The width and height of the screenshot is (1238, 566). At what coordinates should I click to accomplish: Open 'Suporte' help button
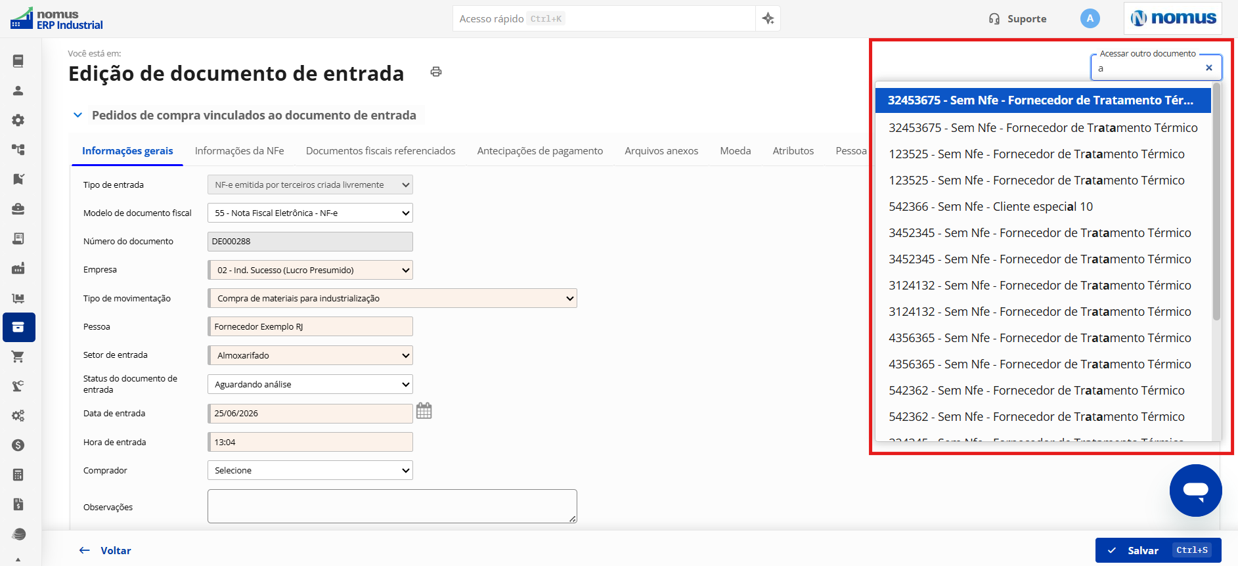(x=1018, y=19)
